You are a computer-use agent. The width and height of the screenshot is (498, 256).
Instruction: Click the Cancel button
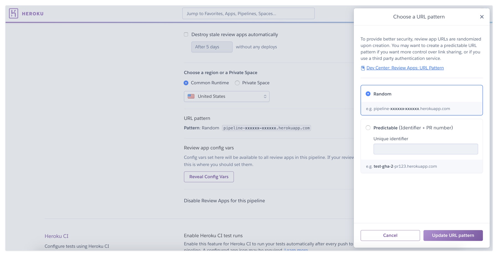click(390, 235)
